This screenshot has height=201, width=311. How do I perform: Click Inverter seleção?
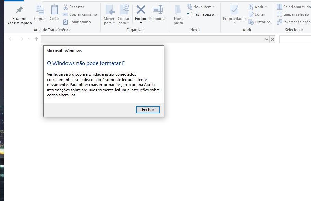point(294,22)
